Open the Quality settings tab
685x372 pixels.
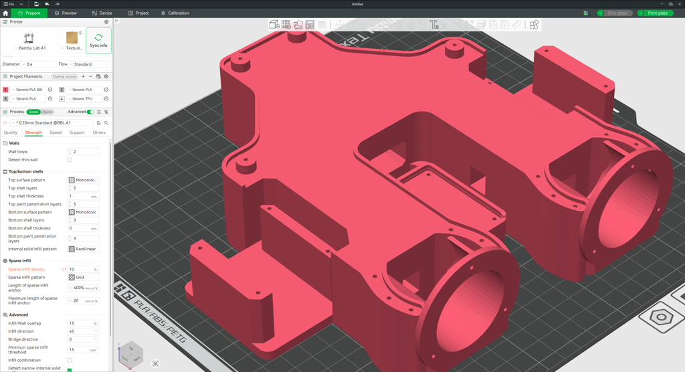(11, 132)
